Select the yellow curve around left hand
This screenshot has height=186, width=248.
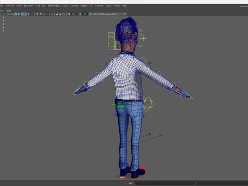(x=78, y=90)
